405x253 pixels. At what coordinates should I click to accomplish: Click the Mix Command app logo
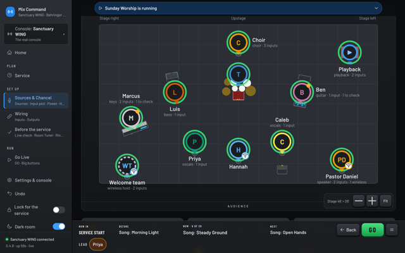10,11
